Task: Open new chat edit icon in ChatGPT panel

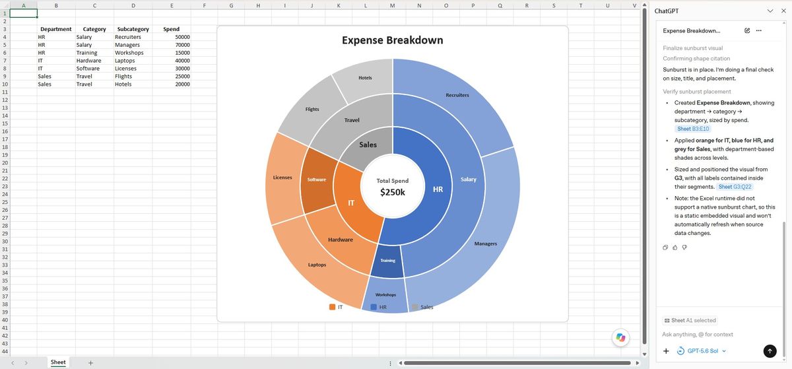Action: click(x=746, y=30)
